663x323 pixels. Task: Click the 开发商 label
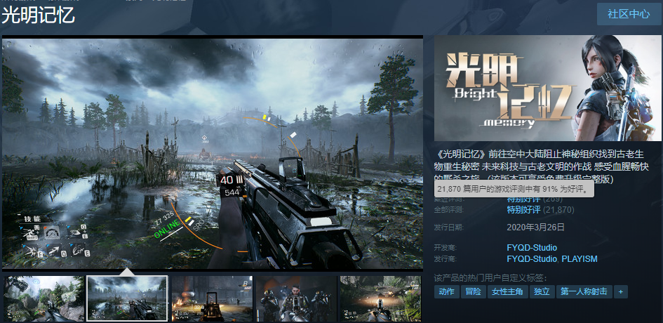(446, 248)
